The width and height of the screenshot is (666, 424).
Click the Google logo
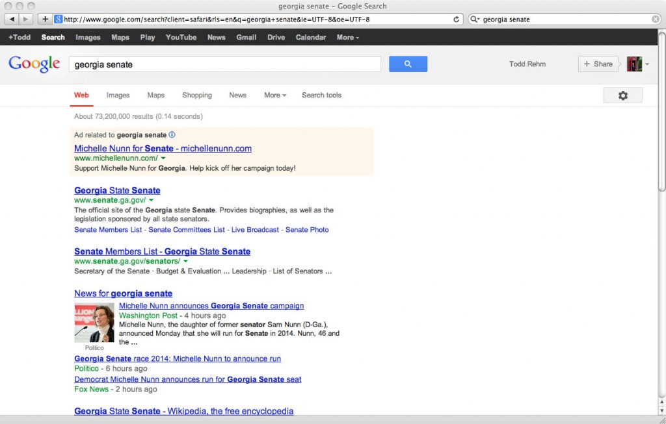click(34, 64)
